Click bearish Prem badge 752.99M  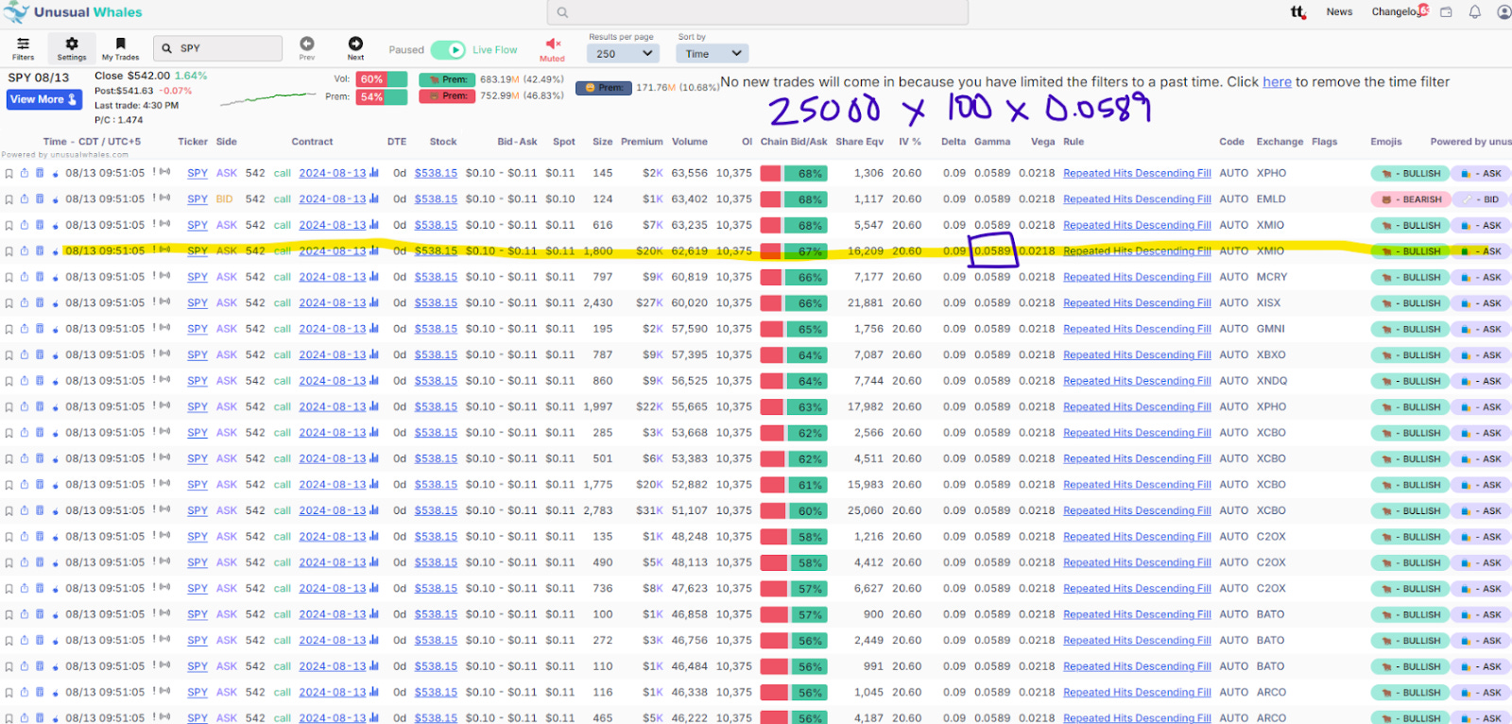click(447, 96)
